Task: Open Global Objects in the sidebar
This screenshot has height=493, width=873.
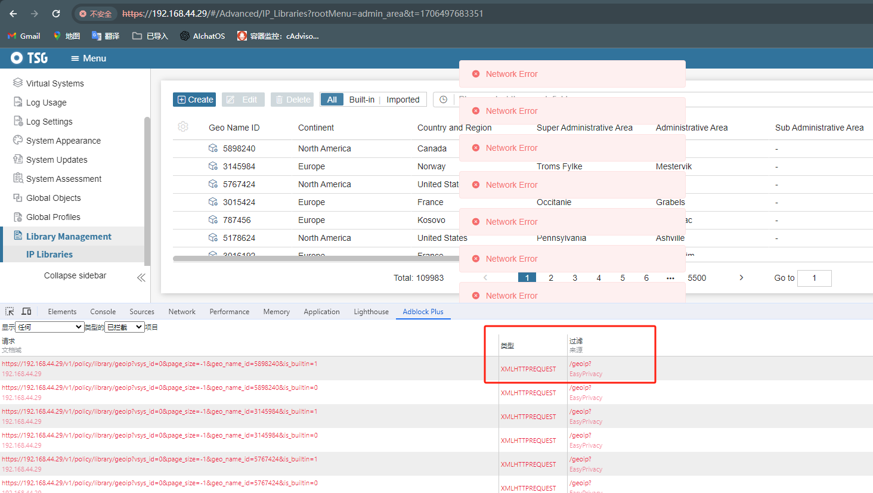Action: (53, 198)
